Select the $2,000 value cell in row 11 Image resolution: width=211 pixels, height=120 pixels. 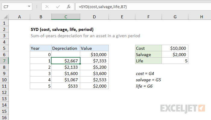pos(94,86)
